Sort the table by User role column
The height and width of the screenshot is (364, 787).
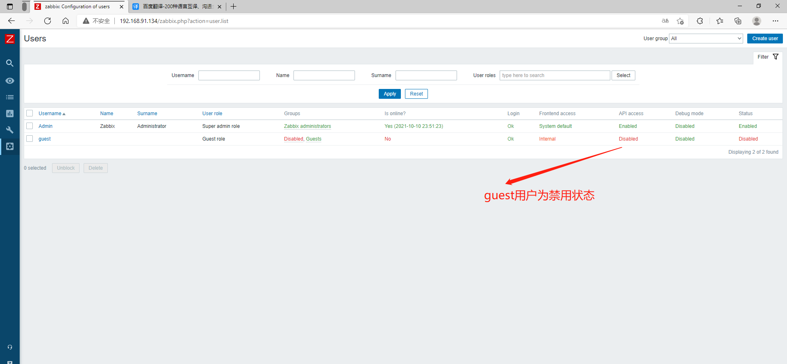point(212,114)
